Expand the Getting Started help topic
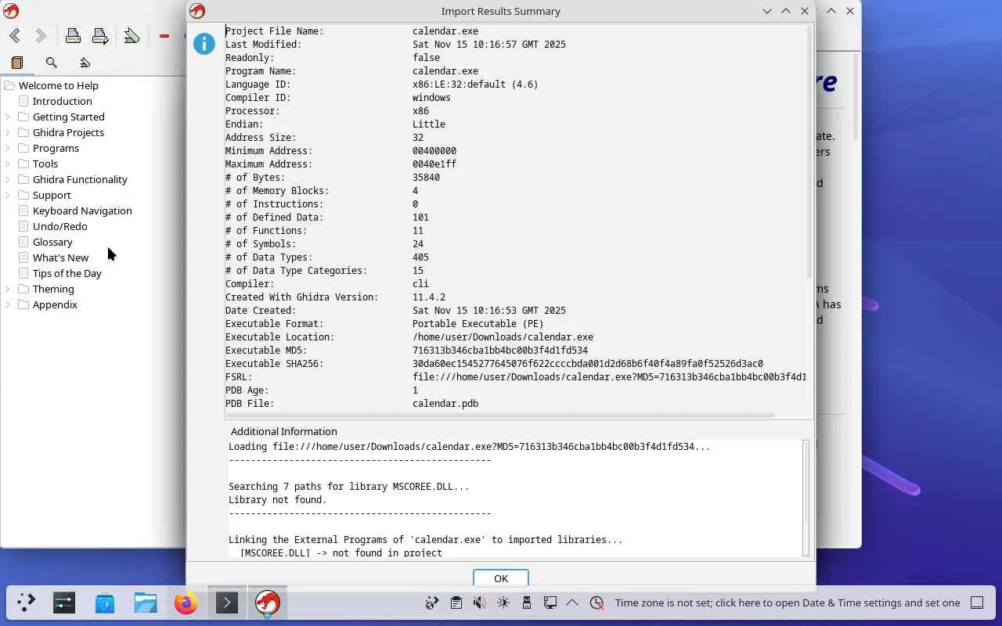1002x626 pixels. click(x=8, y=117)
